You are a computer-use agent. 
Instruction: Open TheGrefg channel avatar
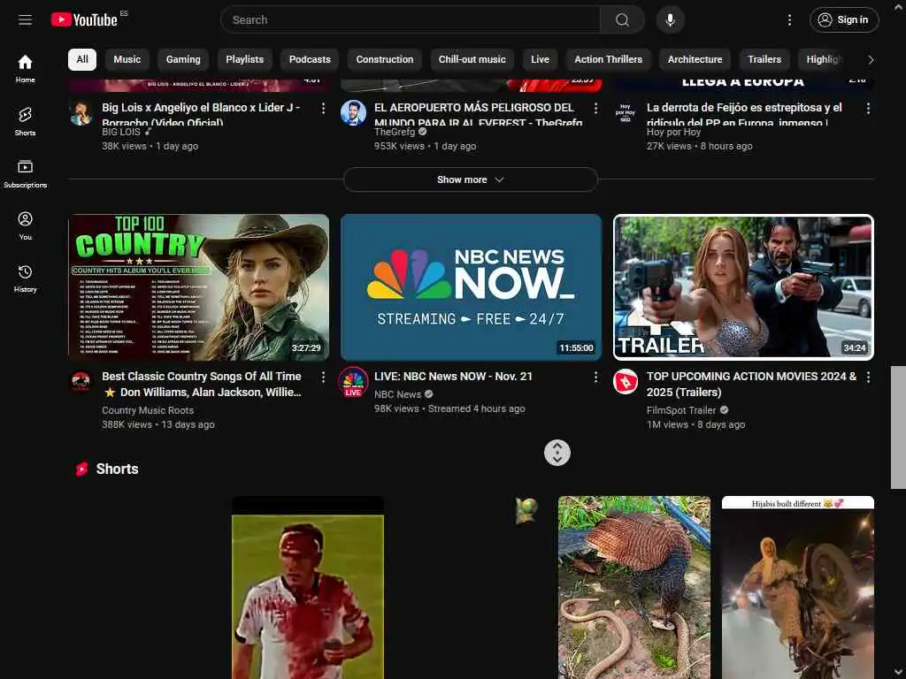click(353, 113)
